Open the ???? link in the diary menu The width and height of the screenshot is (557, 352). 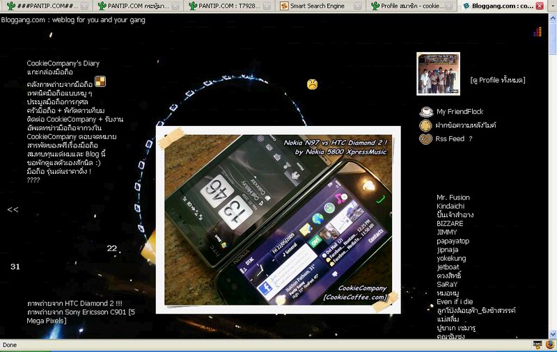coord(33,180)
